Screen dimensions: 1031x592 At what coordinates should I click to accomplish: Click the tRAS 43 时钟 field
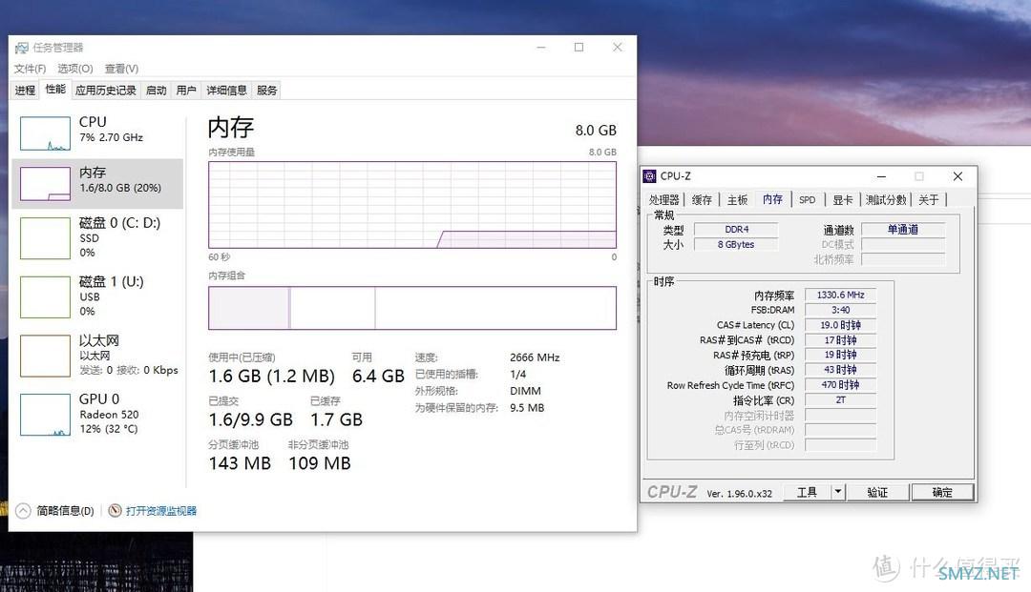840,370
